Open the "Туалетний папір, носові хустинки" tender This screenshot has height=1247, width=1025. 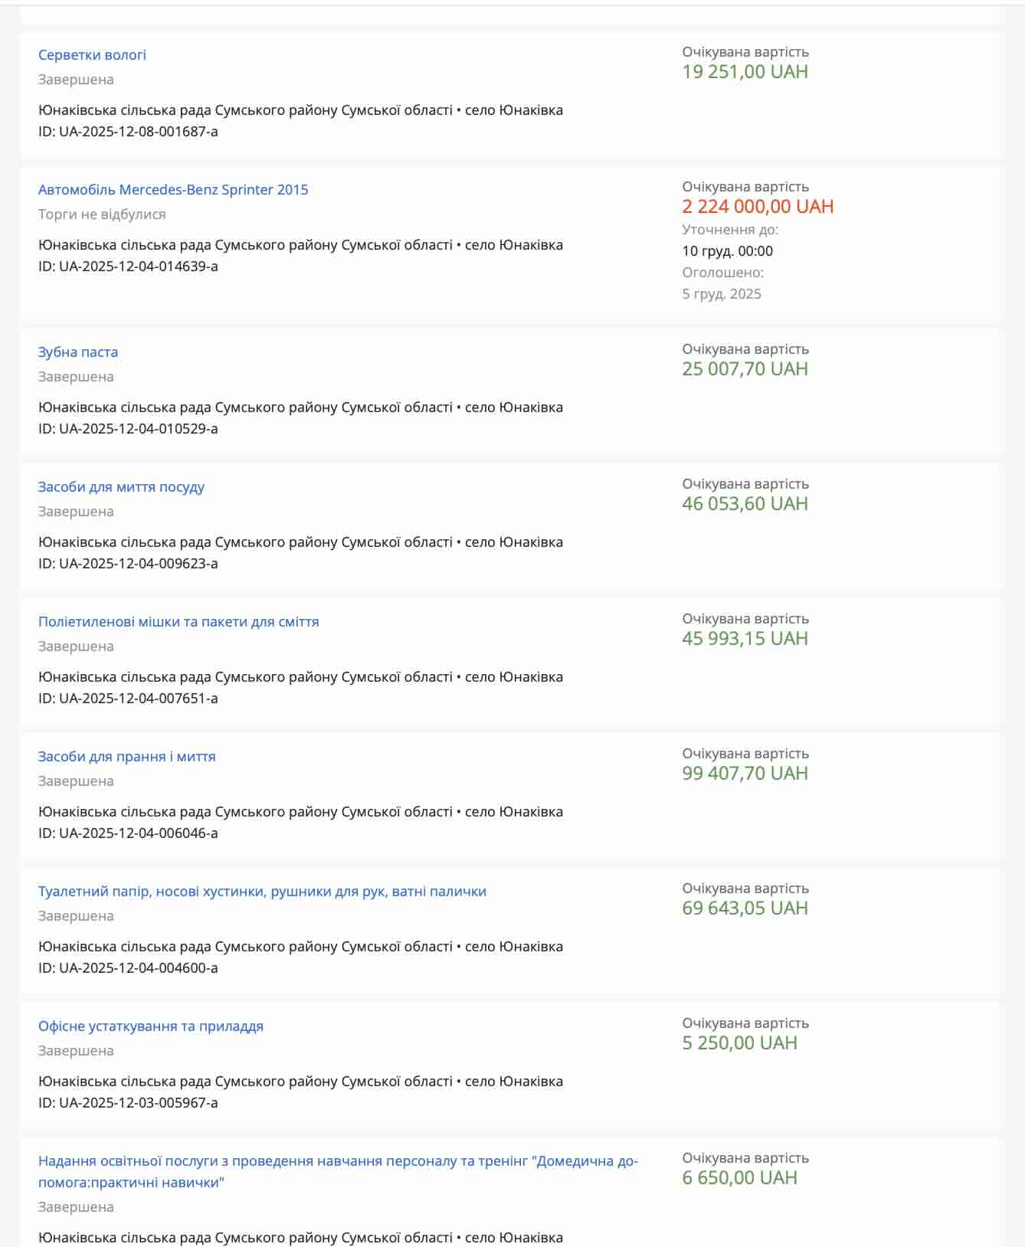click(262, 892)
